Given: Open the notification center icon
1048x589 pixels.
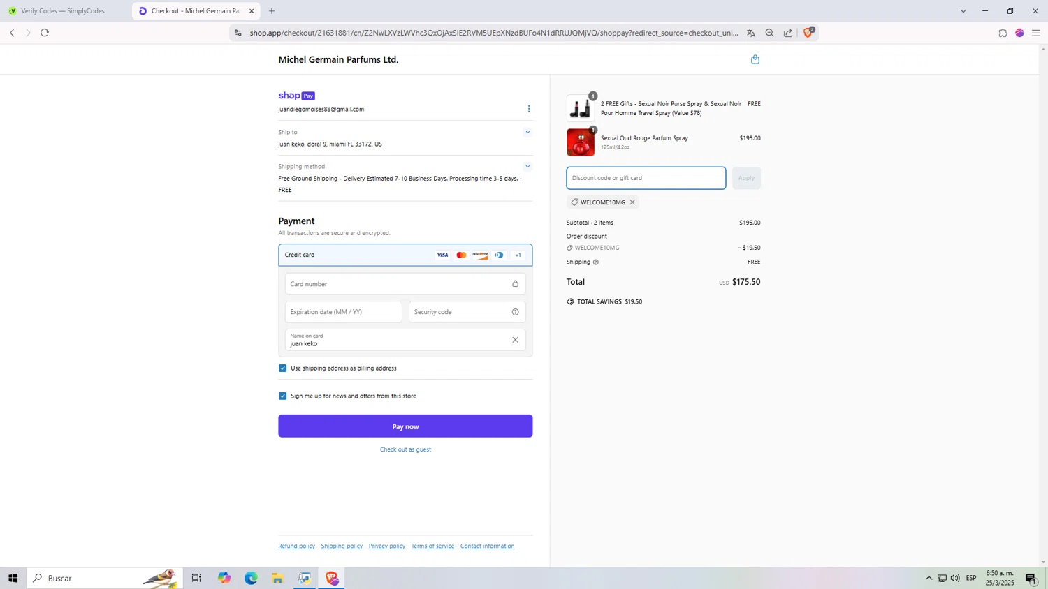Looking at the screenshot, I should [1031, 578].
